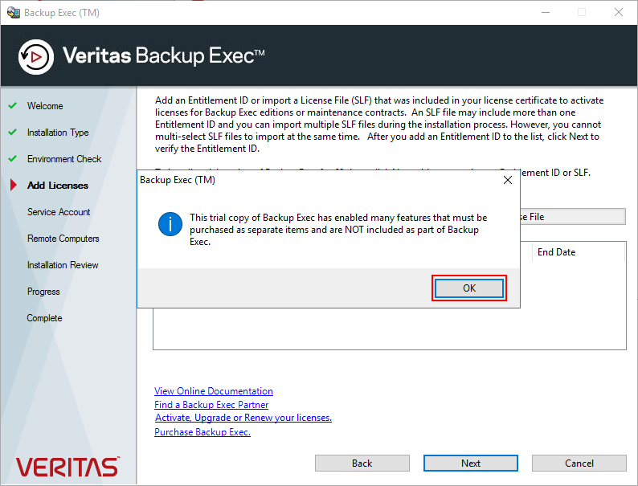Screen dimensions: 638x486
Task: Click the red Veritas logo at bottom
Action: point(67,467)
